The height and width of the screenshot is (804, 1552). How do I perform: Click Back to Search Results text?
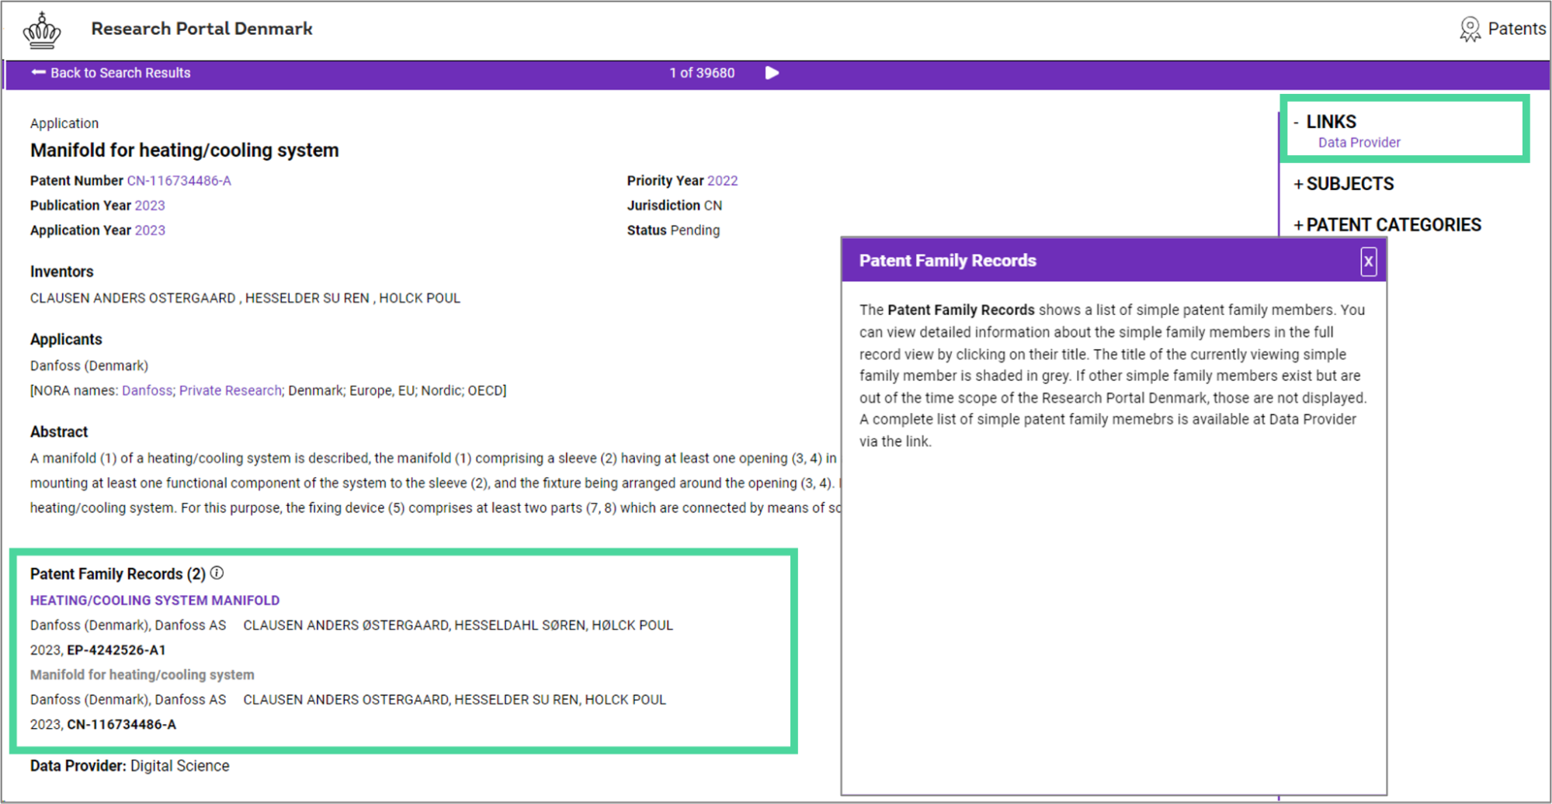[x=120, y=73]
